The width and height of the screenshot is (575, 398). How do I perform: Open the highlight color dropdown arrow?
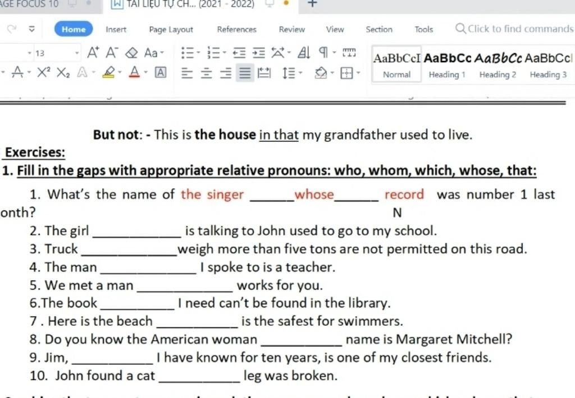click(x=120, y=72)
